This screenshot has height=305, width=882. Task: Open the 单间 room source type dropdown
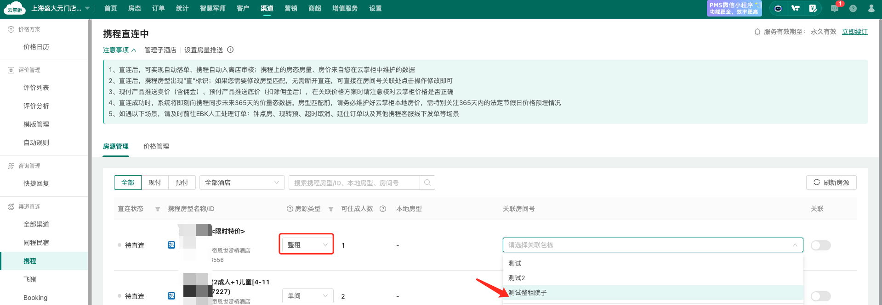pyautogui.click(x=307, y=296)
